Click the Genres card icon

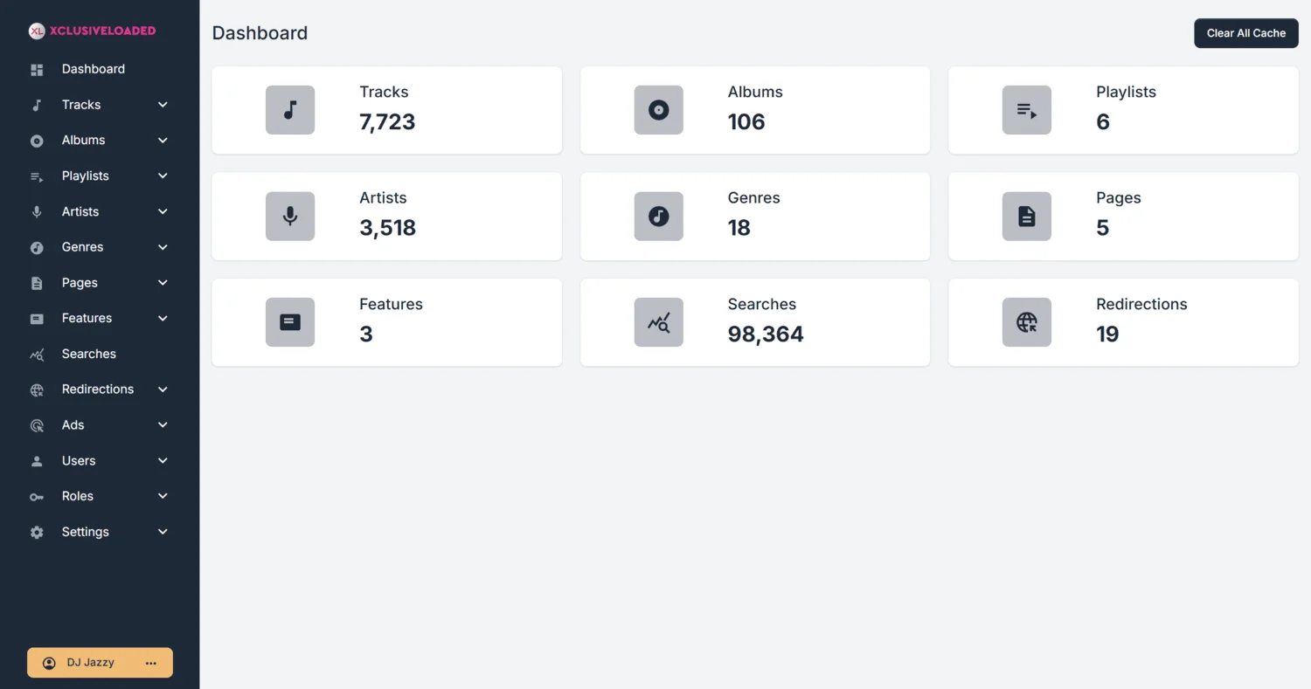(658, 216)
